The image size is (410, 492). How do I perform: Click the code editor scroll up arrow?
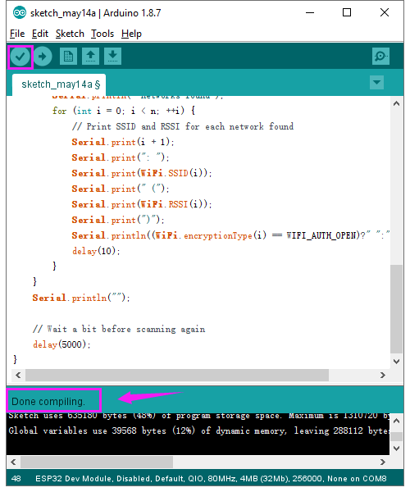[397, 104]
